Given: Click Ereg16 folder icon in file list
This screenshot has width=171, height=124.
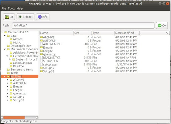Looking at the screenshot, I should 41,47.
